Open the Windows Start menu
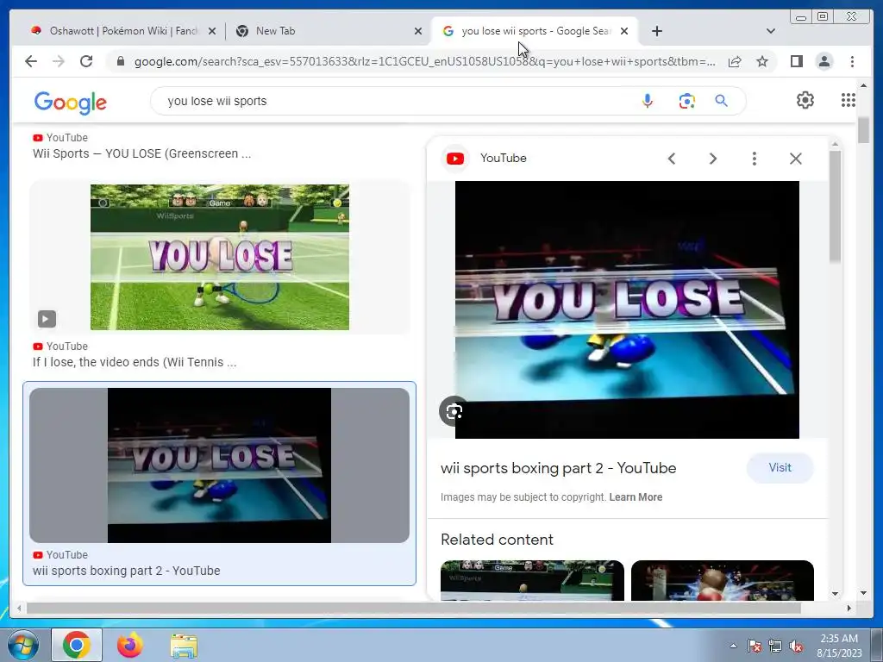883x662 pixels. tap(22, 645)
